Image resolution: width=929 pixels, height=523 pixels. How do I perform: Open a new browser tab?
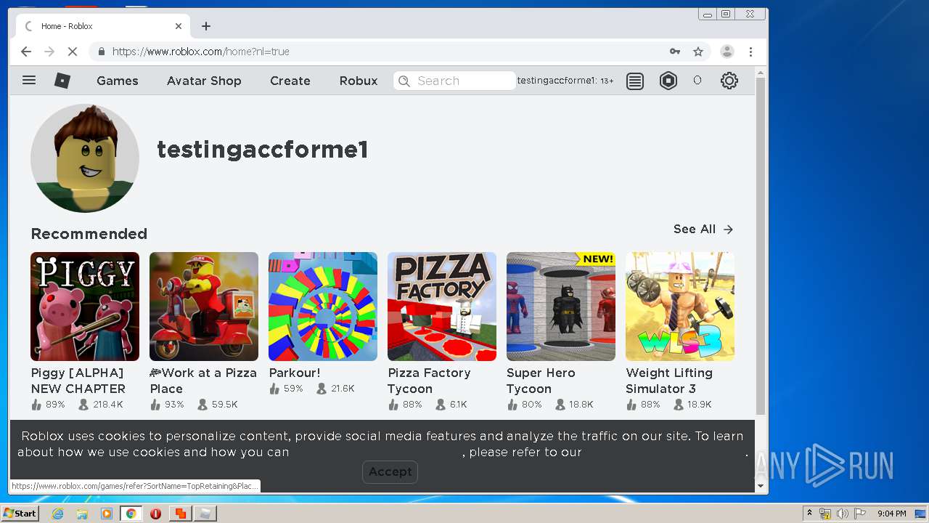(x=206, y=26)
